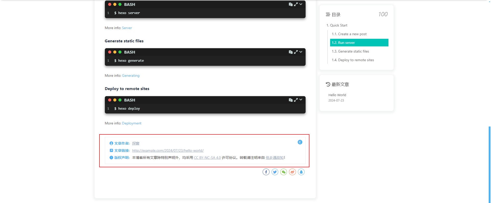Open the Deployment more info link
Image resolution: width=491 pixels, height=203 pixels.
(132, 123)
